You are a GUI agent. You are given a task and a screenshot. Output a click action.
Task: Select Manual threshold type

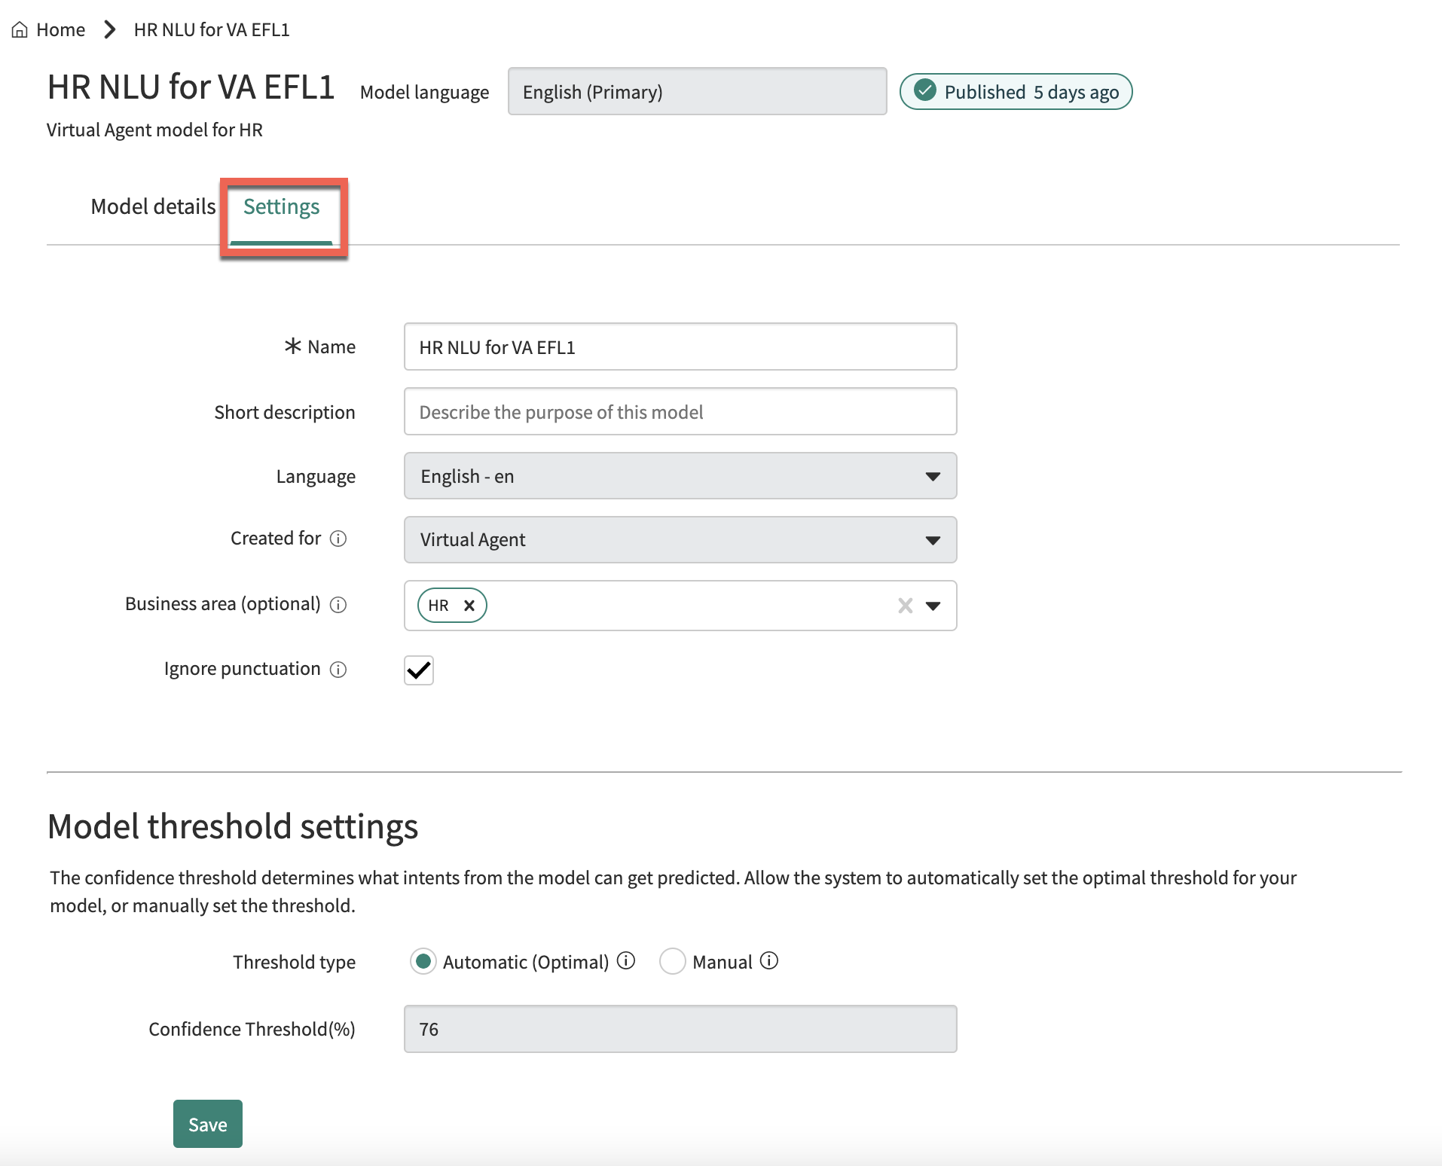click(x=672, y=961)
